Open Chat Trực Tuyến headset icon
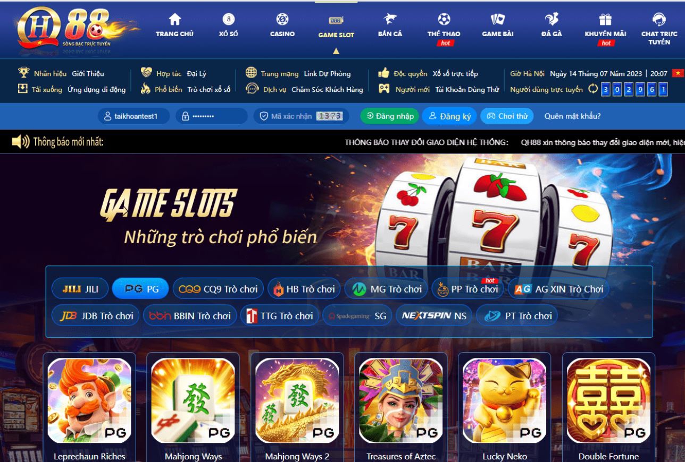Image resolution: width=685 pixels, height=462 pixels. pos(659,19)
